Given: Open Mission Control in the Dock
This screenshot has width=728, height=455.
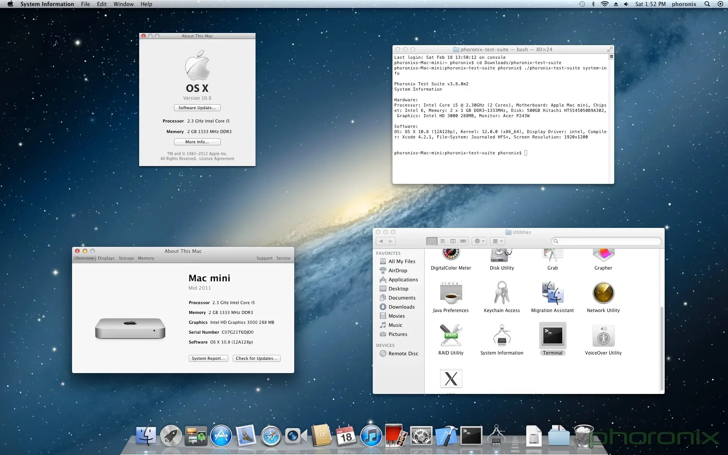Looking at the screenshot, I should point(196,435).
